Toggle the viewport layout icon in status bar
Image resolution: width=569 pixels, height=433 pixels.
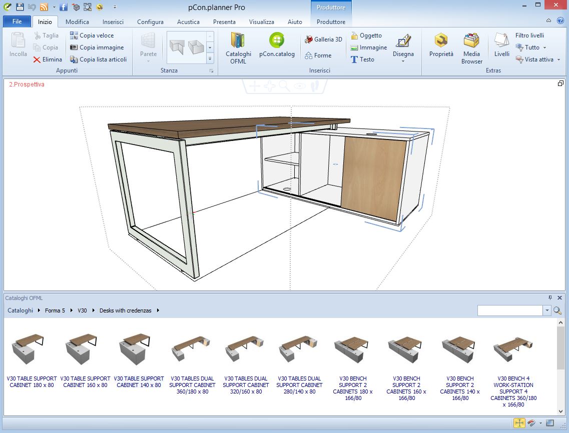point(550,423)
